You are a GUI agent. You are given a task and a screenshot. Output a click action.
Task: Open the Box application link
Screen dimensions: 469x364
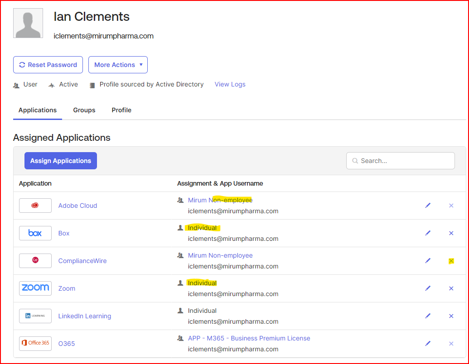click(64, 233)
